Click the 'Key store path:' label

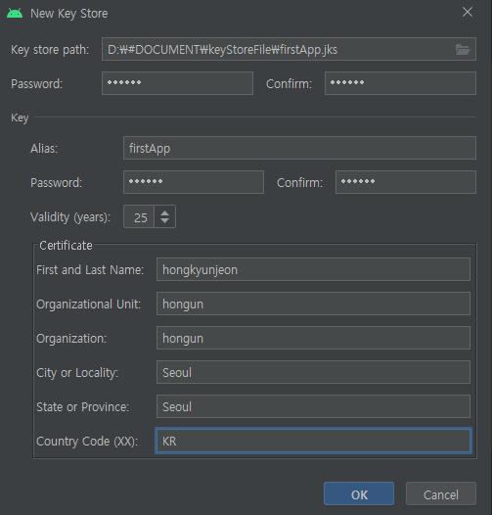(50, 50)
